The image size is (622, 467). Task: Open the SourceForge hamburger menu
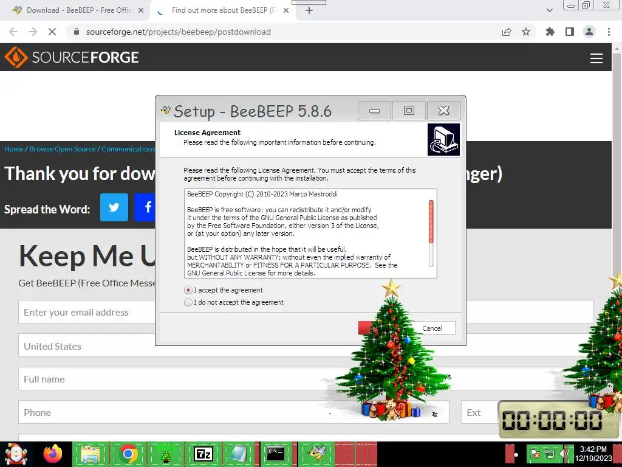[596, 58]
